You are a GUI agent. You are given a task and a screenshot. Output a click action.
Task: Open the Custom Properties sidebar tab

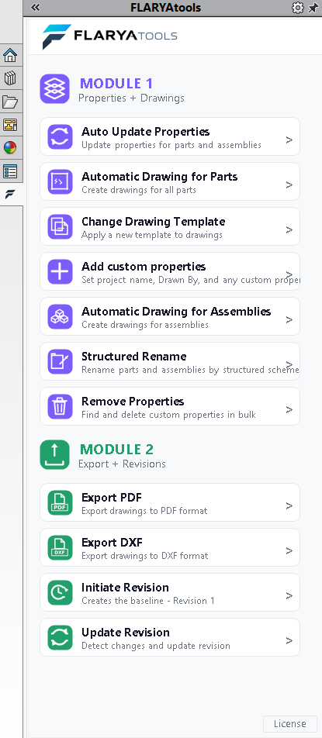click(x=10, y=171)
